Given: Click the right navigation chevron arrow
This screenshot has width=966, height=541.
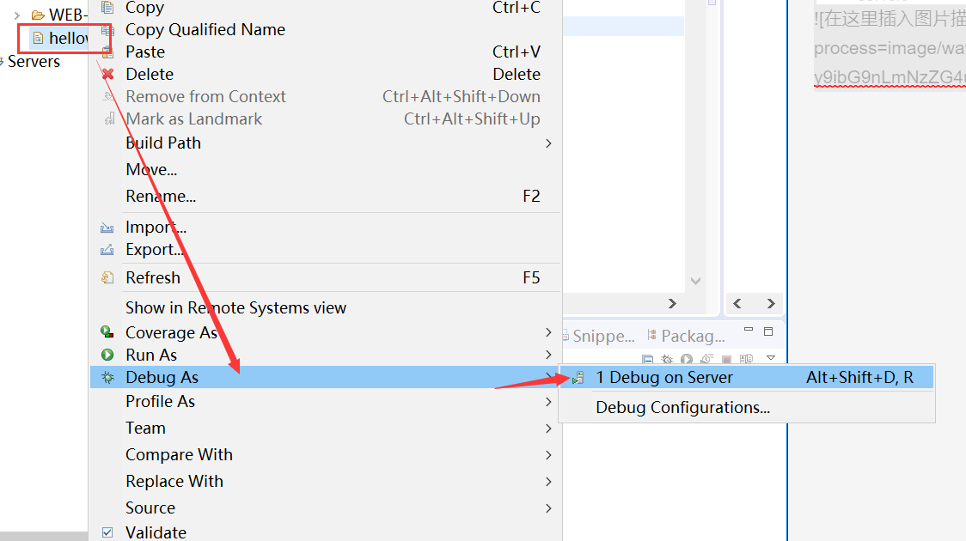Looking at the screenshot, I should coord(771,303).
